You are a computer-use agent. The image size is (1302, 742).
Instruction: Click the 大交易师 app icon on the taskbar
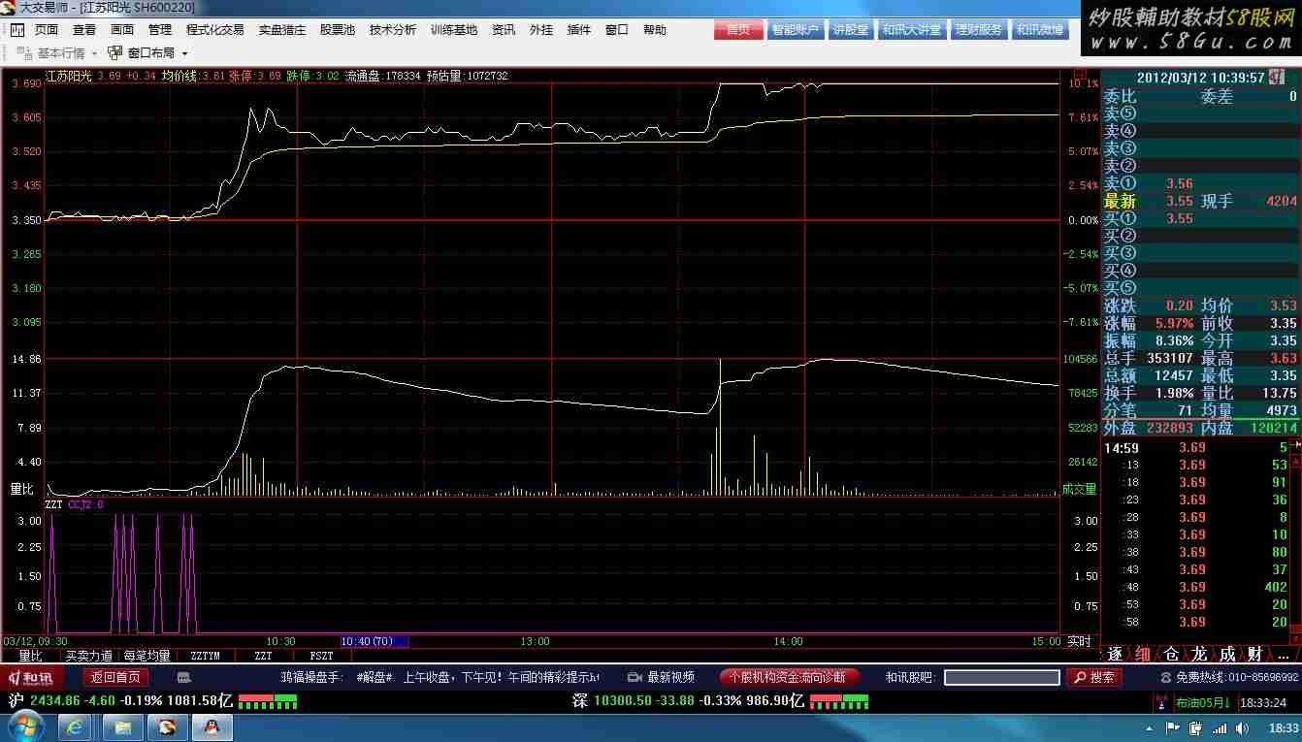(167, 726)
